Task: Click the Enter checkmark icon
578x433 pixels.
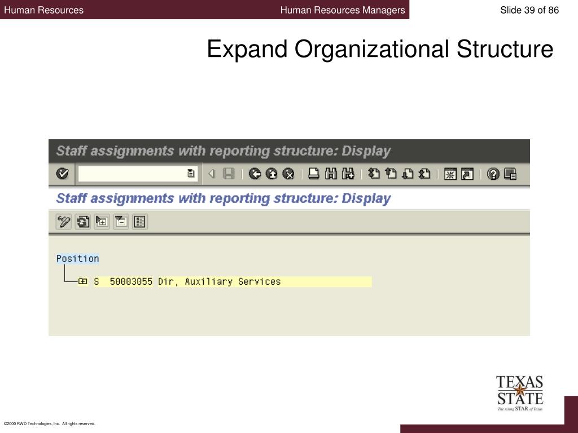Action: [x=62, y=174]
